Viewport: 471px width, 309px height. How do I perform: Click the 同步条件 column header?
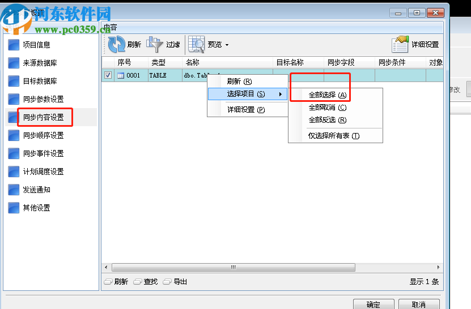click(x=400, y=62)
